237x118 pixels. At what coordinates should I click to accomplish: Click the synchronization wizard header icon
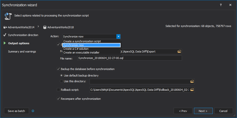point(8,16)
